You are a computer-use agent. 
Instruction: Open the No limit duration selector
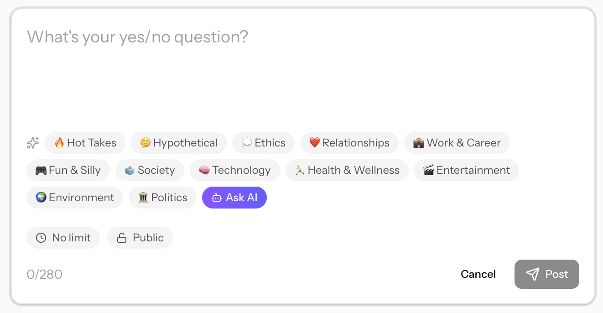[x=63, y=237]
